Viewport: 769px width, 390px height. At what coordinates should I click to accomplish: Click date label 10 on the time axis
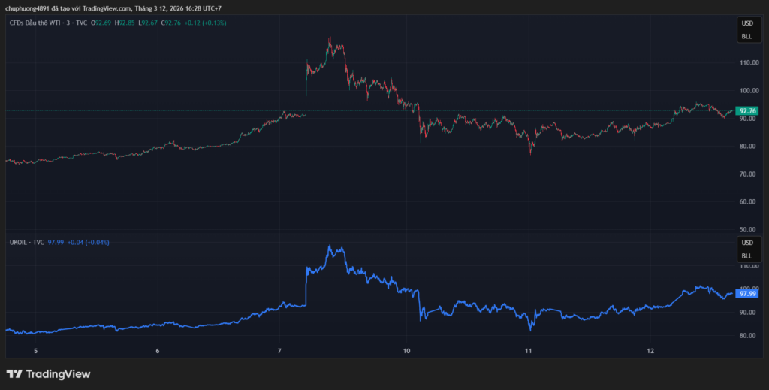pyautogui.click(x=406, y=351)
